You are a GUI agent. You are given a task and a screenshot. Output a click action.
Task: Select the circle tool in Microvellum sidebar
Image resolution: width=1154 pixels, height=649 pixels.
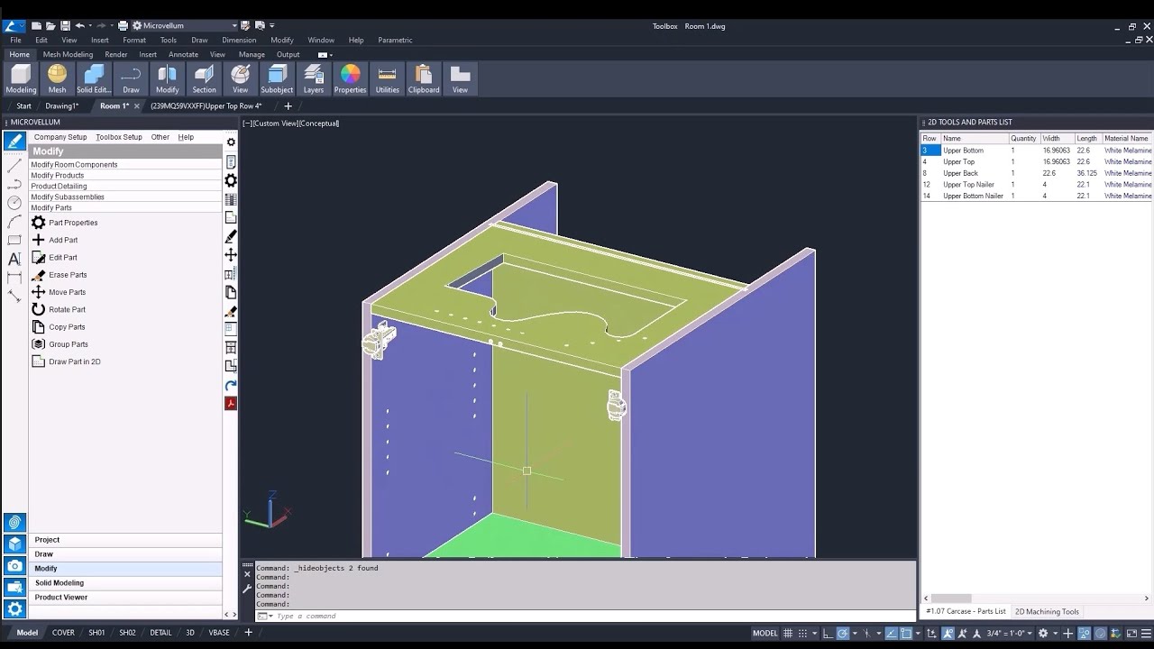coord(14,203)
